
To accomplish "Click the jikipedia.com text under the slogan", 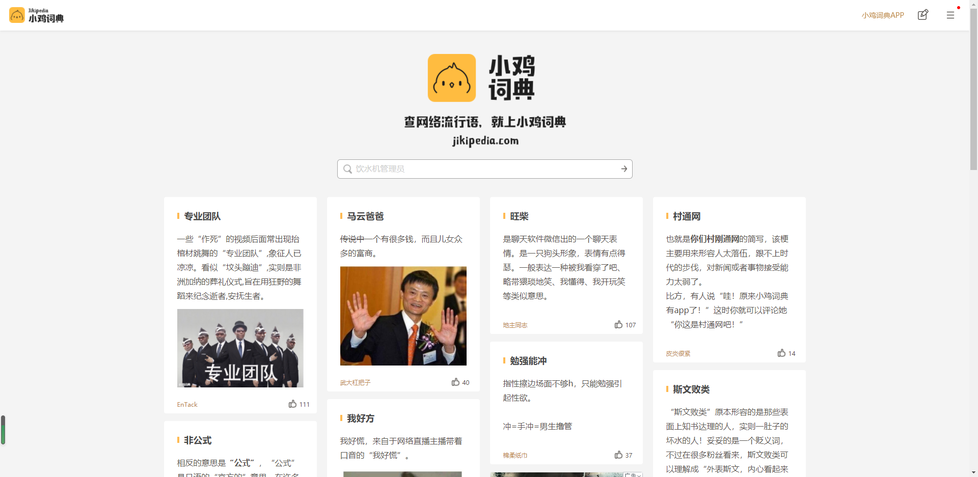I will click(485, 141).
